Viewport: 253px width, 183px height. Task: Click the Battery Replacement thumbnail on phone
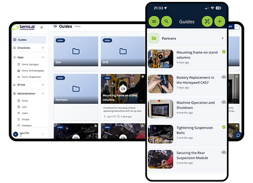click(161, 84)
